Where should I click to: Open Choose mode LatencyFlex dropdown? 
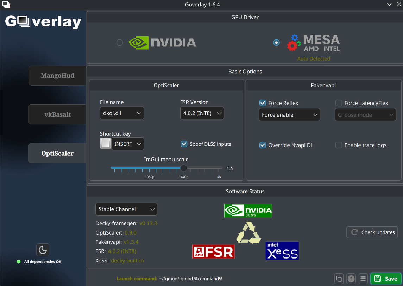[365, 115]
